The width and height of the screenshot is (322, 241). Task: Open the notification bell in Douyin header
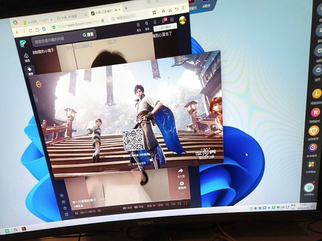155,22
